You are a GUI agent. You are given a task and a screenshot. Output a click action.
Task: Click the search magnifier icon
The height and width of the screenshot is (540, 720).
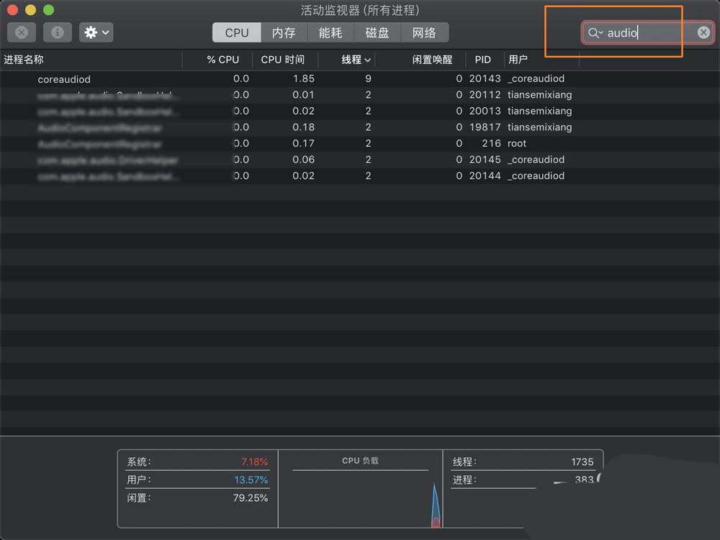[593, 33]
